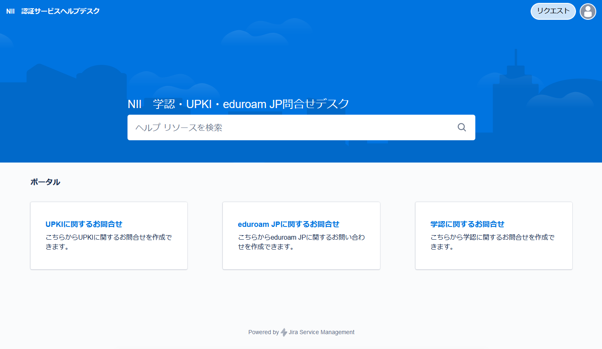Click the ポータル section heading

click(45, 182)
